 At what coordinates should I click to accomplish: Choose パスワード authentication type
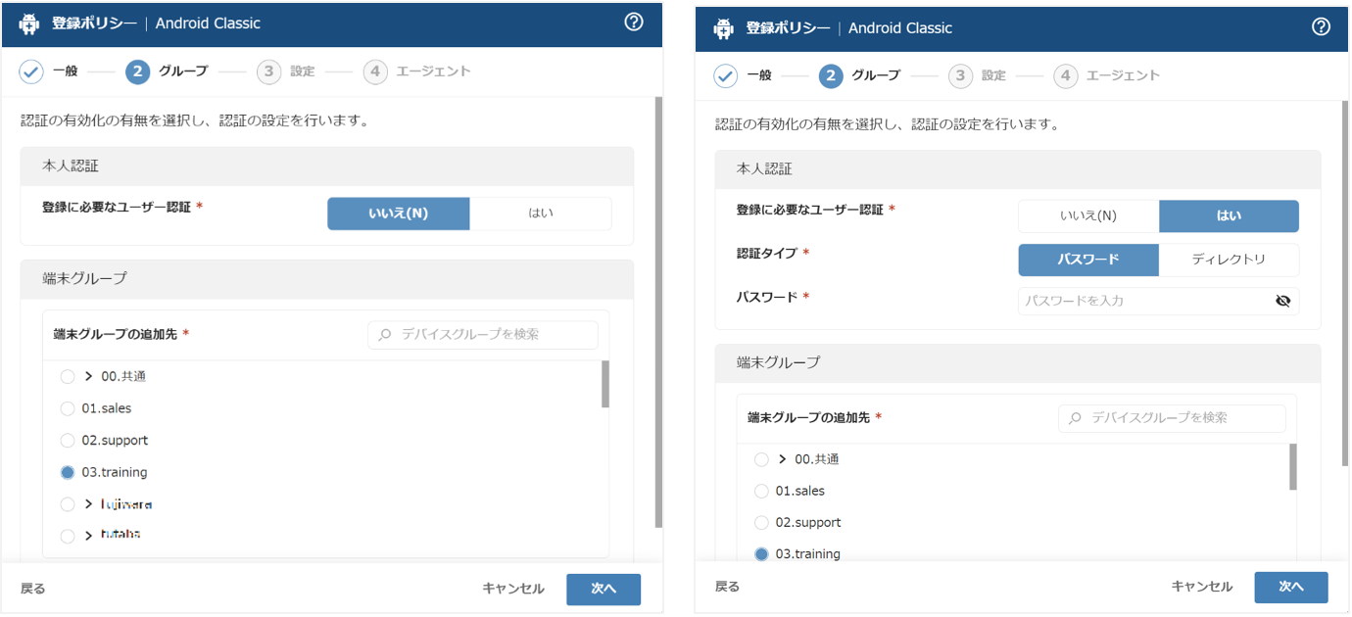click(1088, 260)
